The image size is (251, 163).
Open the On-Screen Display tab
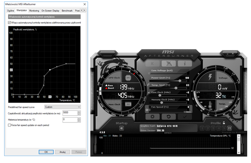coord(50,11)
